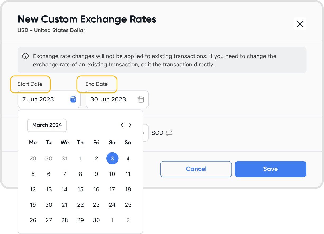
Task: Click the swap currency arrows icon
Action: (x=169, y=133)
